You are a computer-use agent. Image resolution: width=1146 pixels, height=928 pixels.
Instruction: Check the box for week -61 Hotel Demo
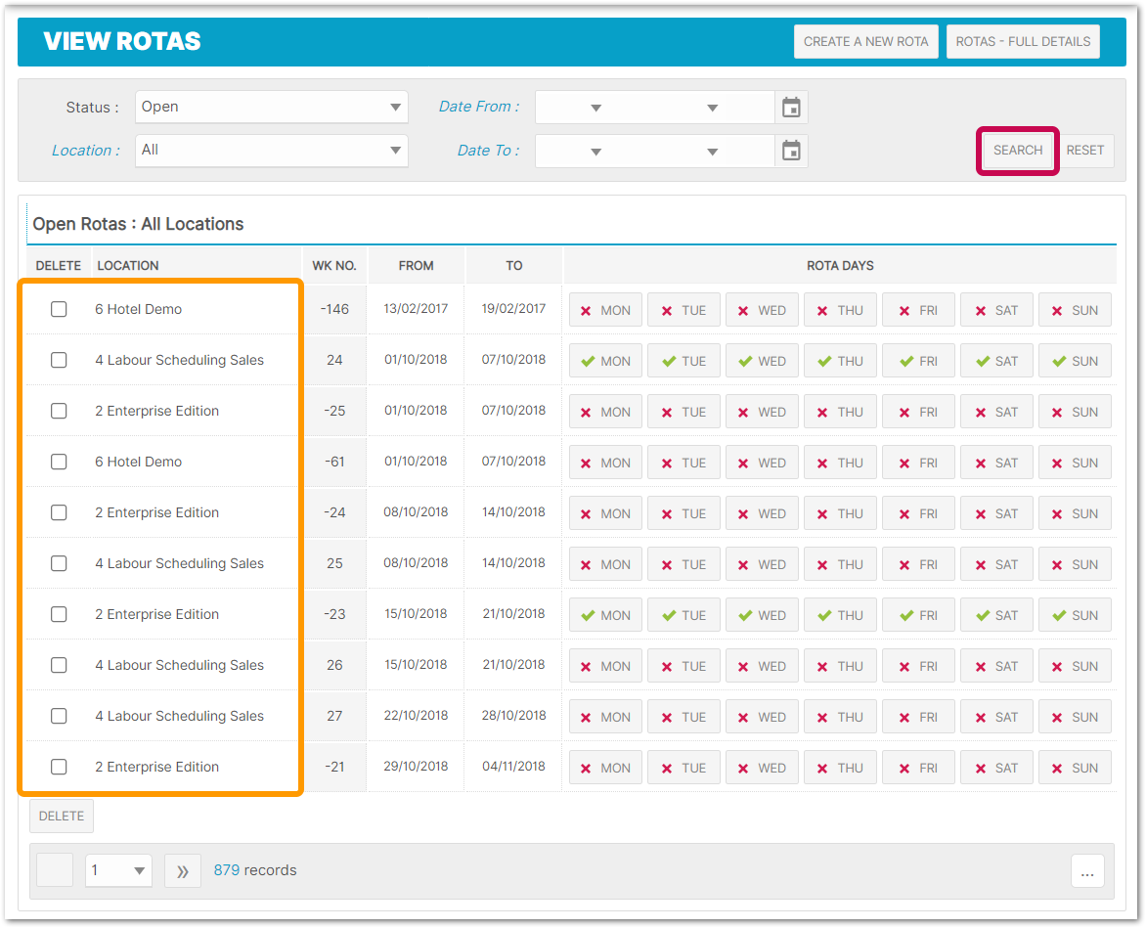tap(59, 462)
